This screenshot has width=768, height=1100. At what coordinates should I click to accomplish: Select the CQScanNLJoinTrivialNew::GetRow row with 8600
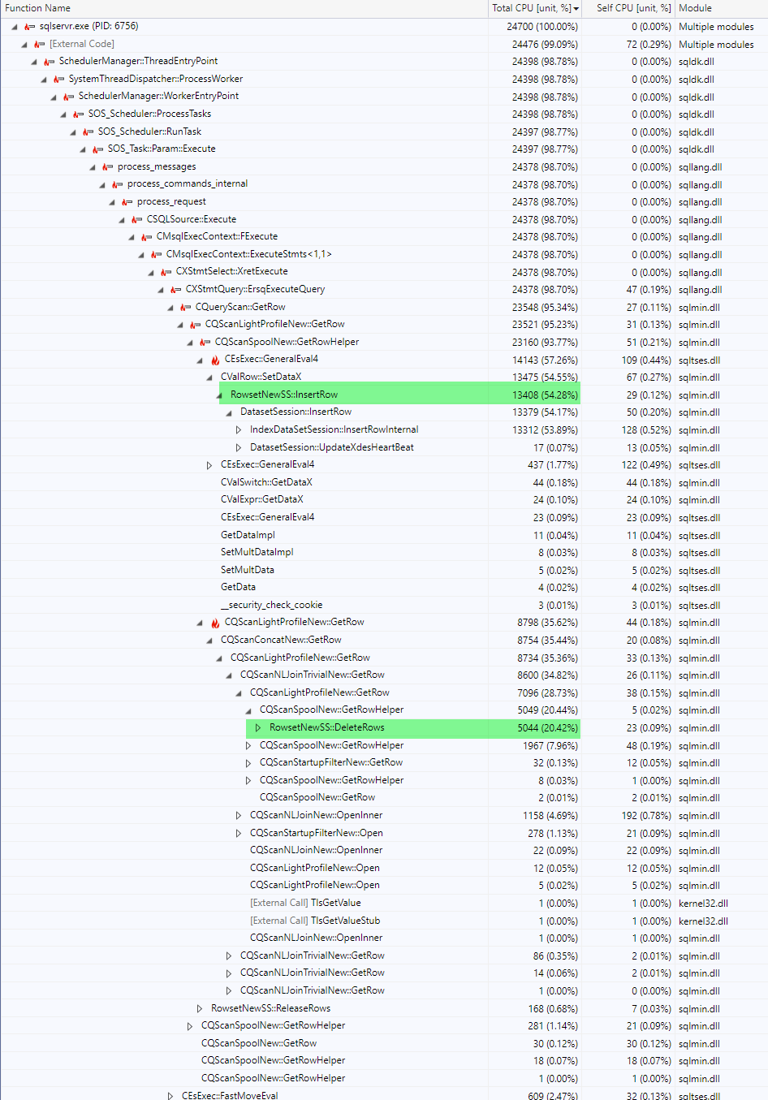point(384,675)
